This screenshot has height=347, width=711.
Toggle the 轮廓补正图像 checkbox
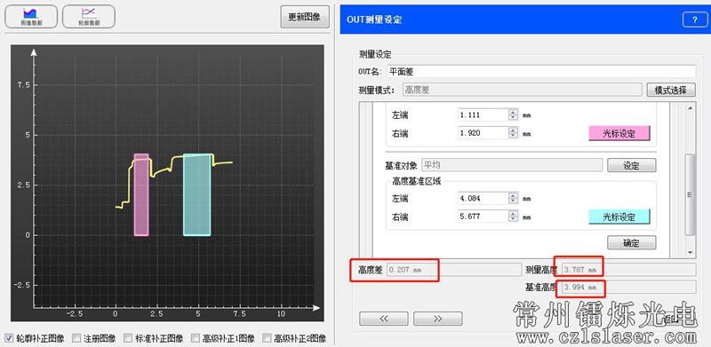click(9, 338)
